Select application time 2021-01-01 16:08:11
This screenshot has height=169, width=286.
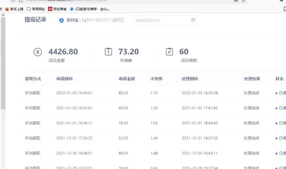tap(74, 123)
